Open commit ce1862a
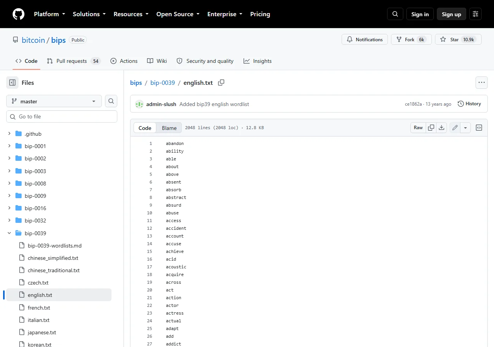Screen dimensions: 494x347 tap(413, 104)
